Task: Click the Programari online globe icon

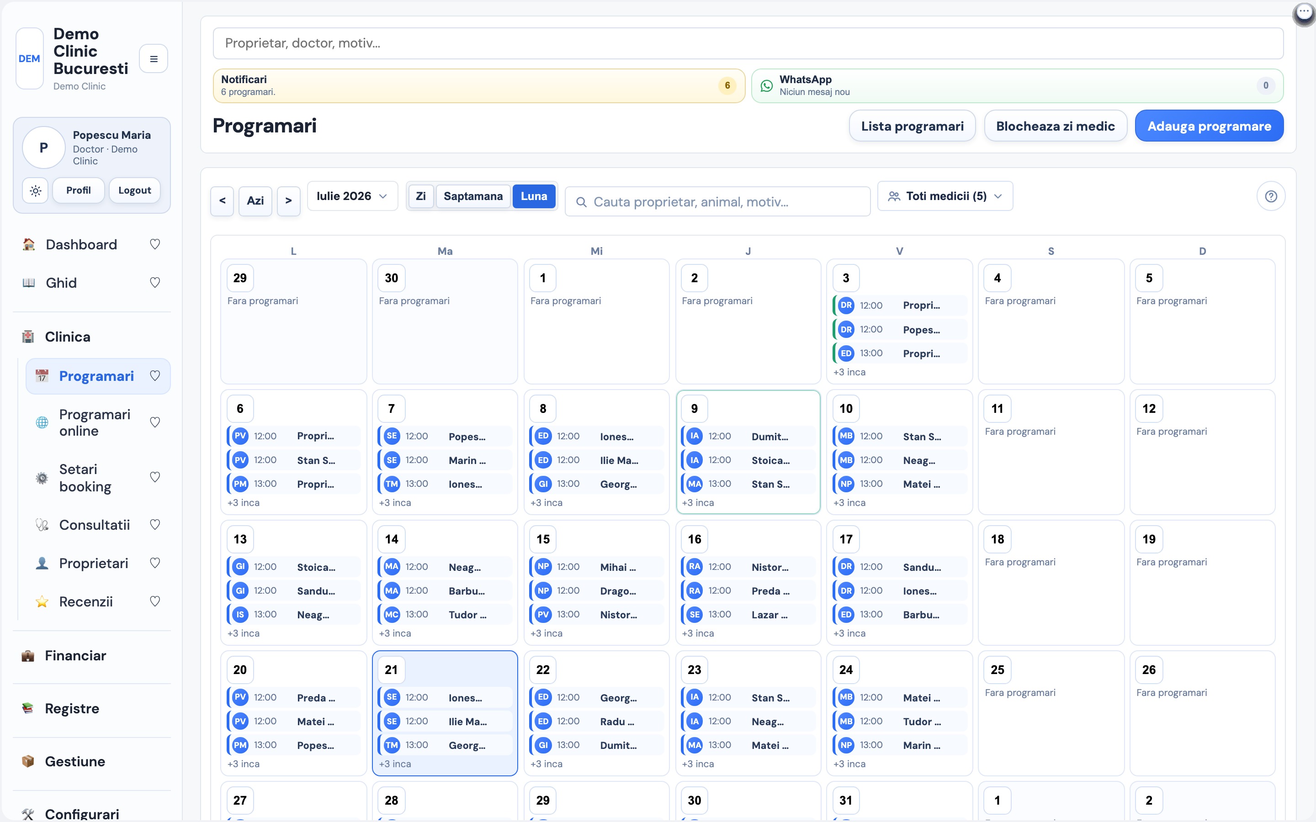Action: click(42, 422)
